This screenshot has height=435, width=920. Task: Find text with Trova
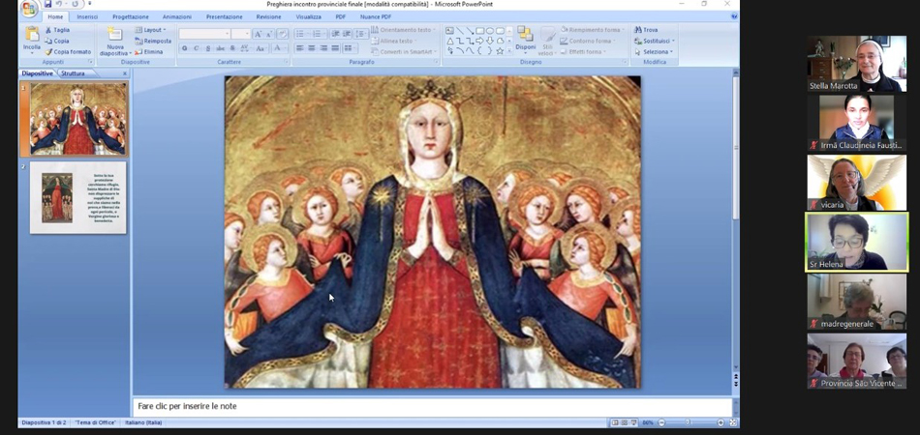(646, 30)
